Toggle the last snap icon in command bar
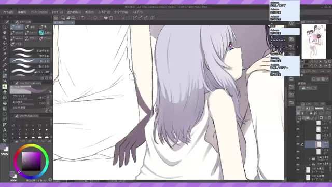Viewport: 332px width, 187px height. click(x=152, y=18)
